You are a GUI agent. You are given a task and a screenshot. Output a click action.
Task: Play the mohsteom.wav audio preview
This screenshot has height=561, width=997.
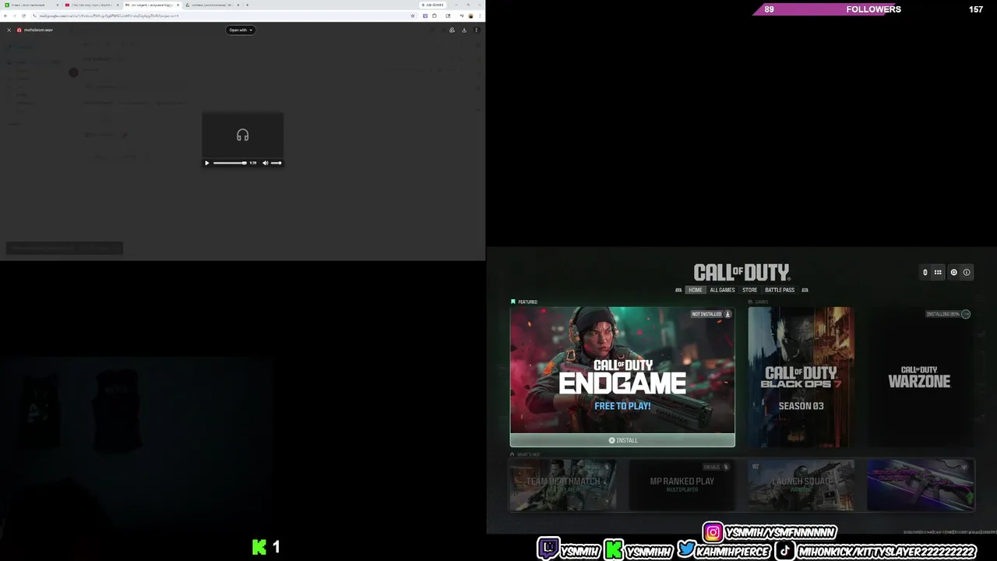pyautogui.click(x=207, y=163)
